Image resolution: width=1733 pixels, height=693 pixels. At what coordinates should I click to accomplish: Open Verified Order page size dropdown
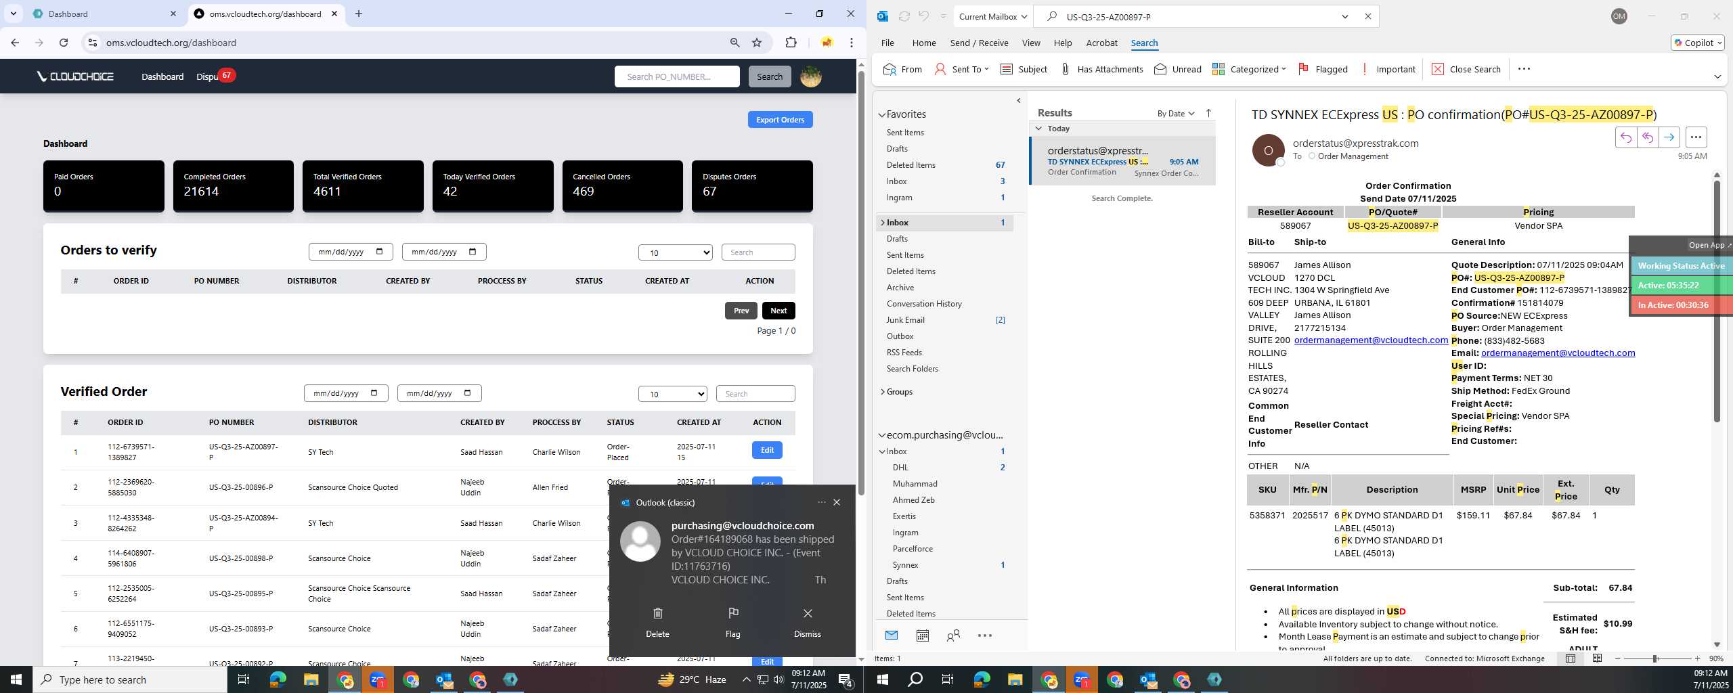[673, 394]
